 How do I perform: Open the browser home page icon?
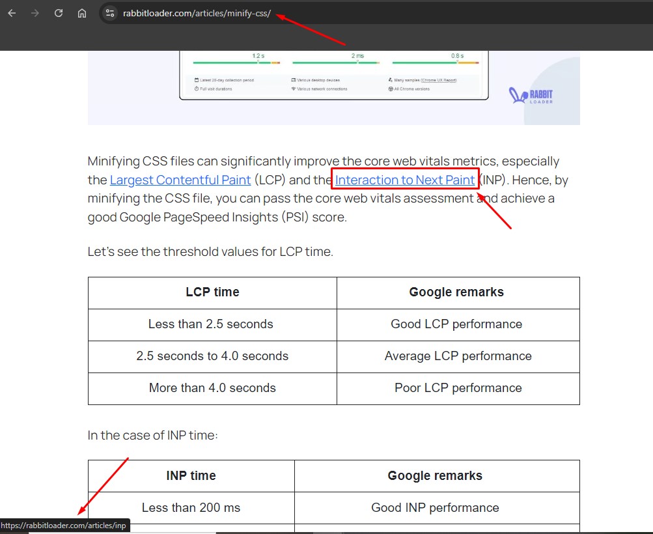(x=81, y=12)
